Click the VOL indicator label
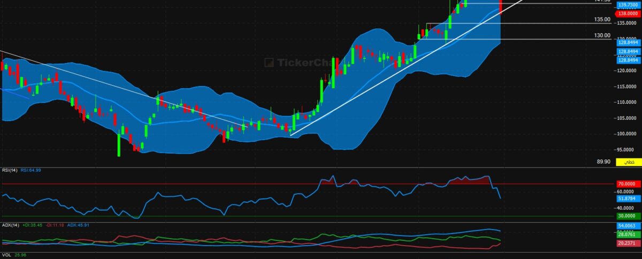642x259 pixels. [6, 255]
